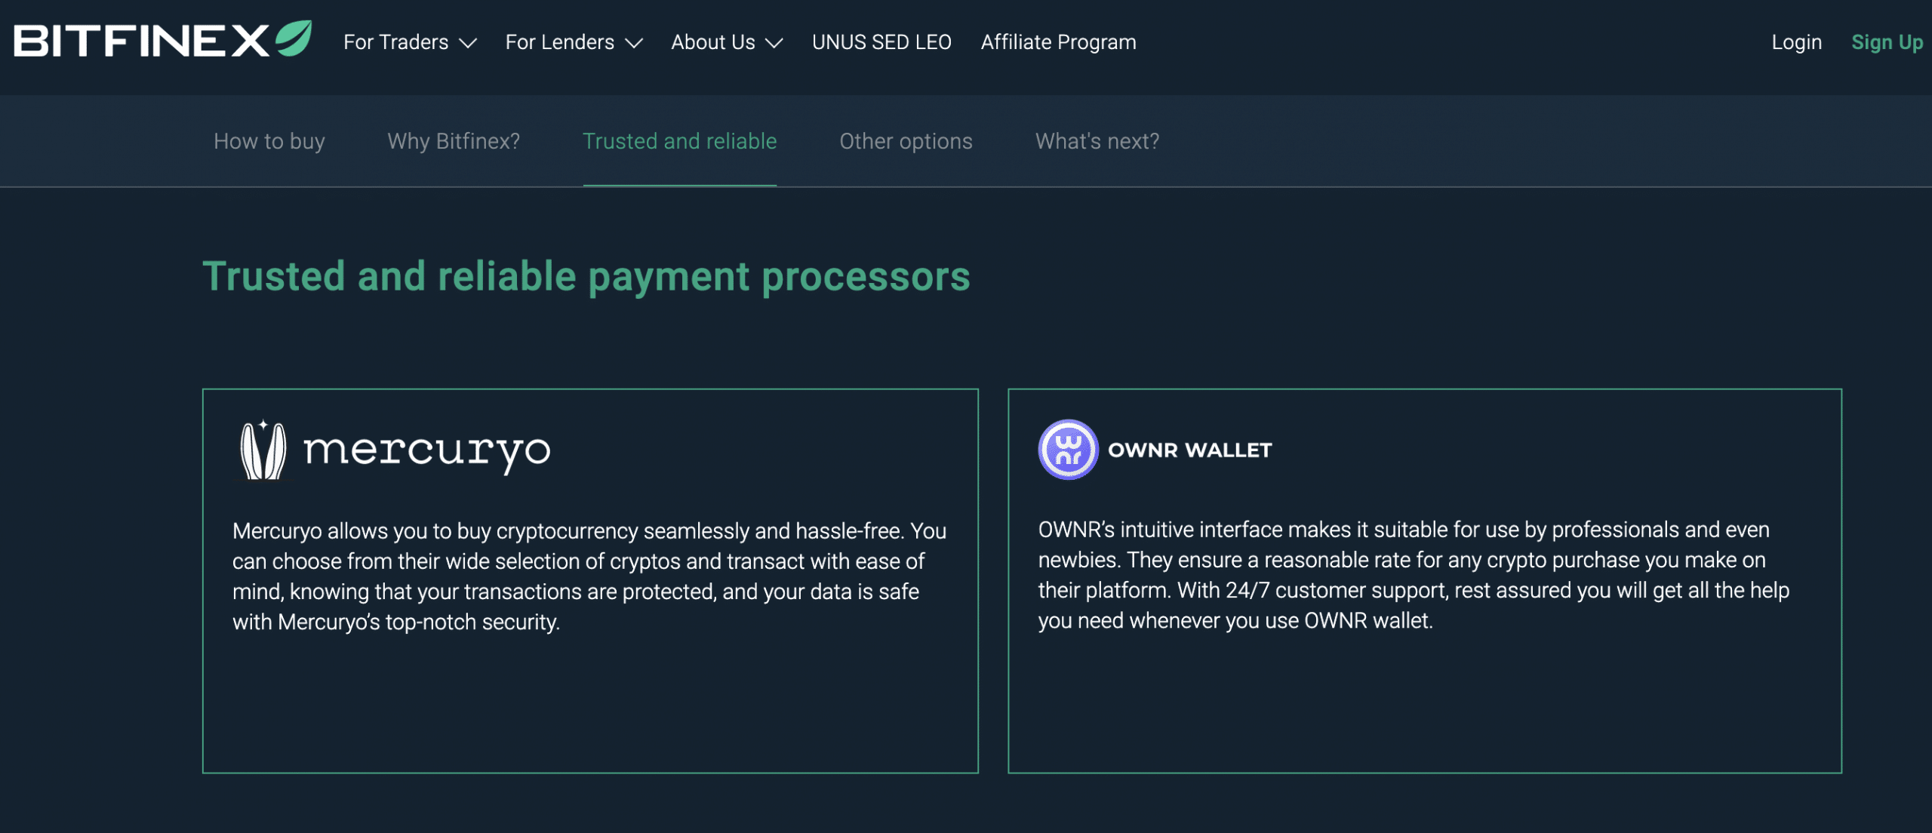The width and height of the screenshot is (1932, 833).
Task: Go to UNUS SED LEO page
Action: 881,42
